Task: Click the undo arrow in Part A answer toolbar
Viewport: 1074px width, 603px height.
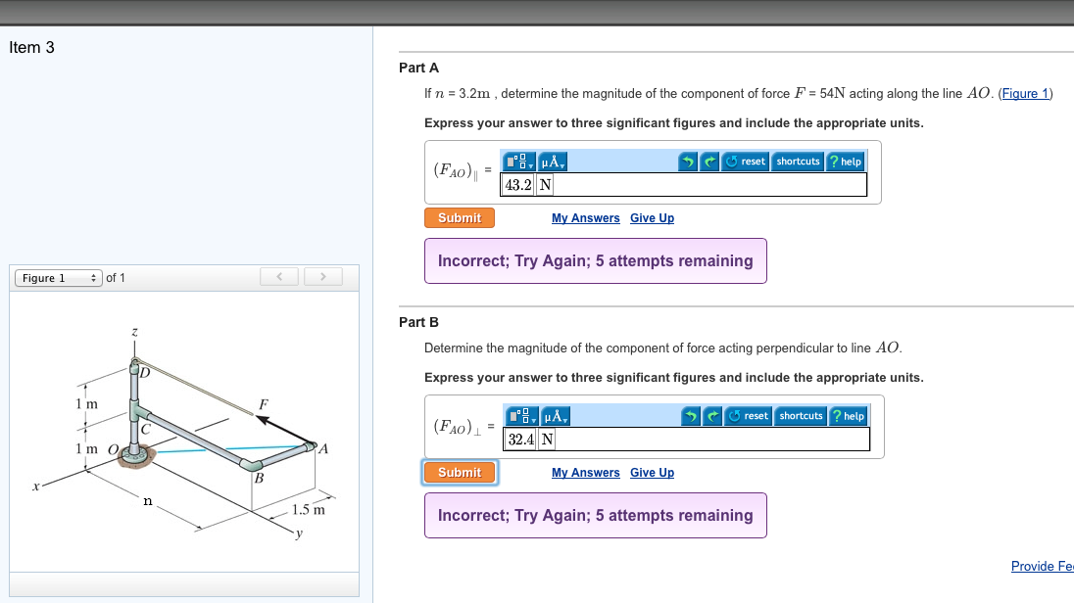Action: click(689, 161)
